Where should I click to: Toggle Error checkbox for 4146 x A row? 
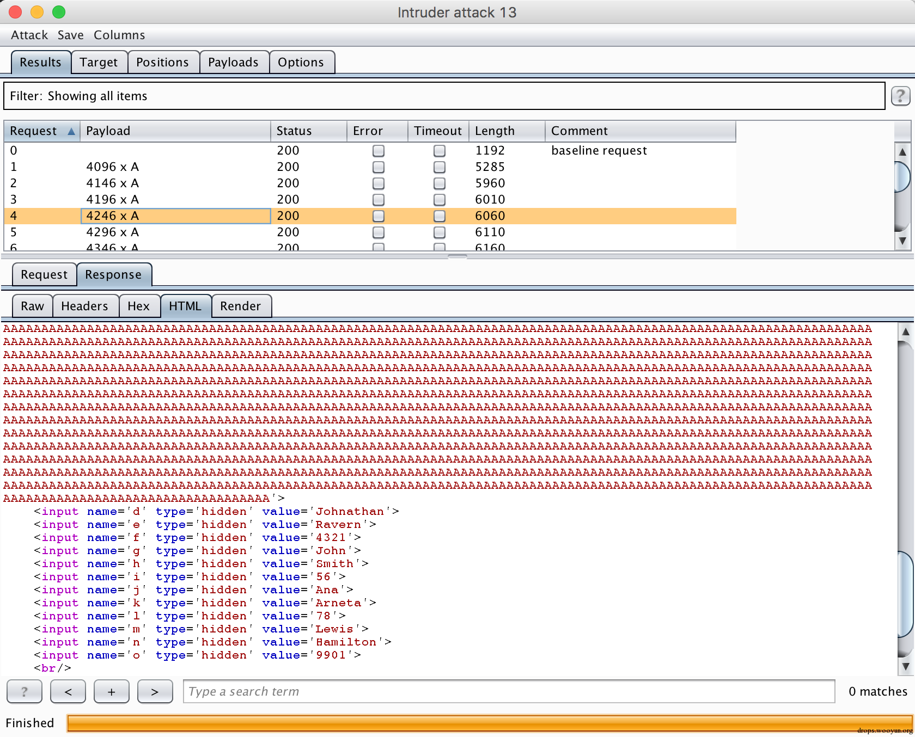pyautogui.click(x=379, y=183)
